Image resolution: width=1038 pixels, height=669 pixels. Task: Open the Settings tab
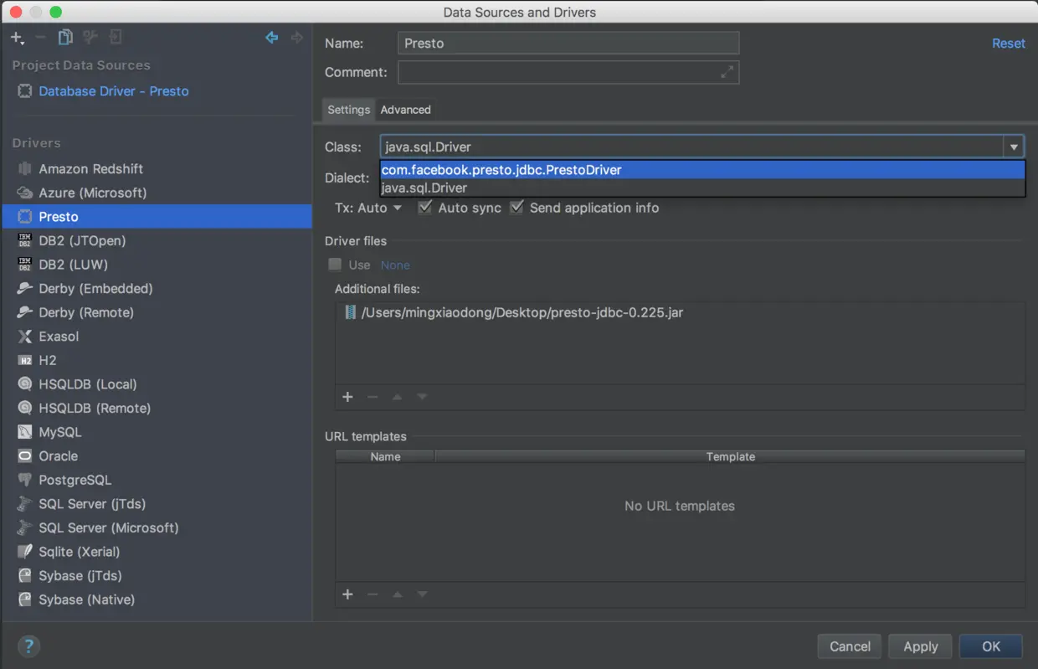click(x=348, y=110)
